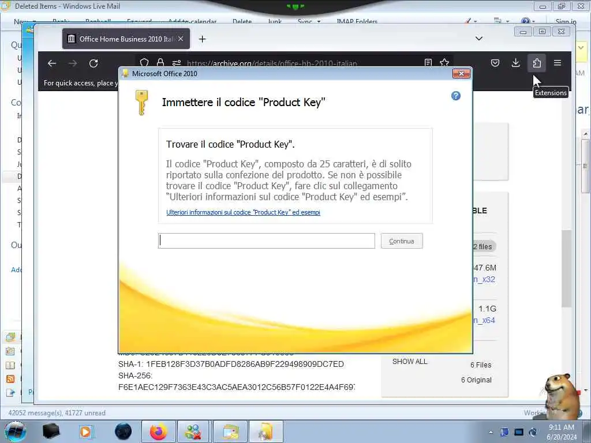This screenshot has height=443, width=591.
Task: Click the '6 Original' text
Action: click(x=476, y=380)
